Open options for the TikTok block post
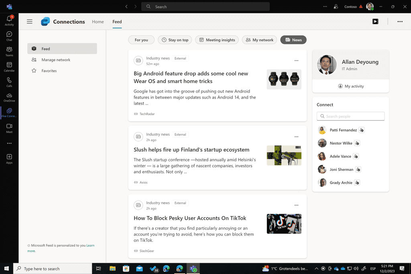411x274 pixels. coord(297,205)
